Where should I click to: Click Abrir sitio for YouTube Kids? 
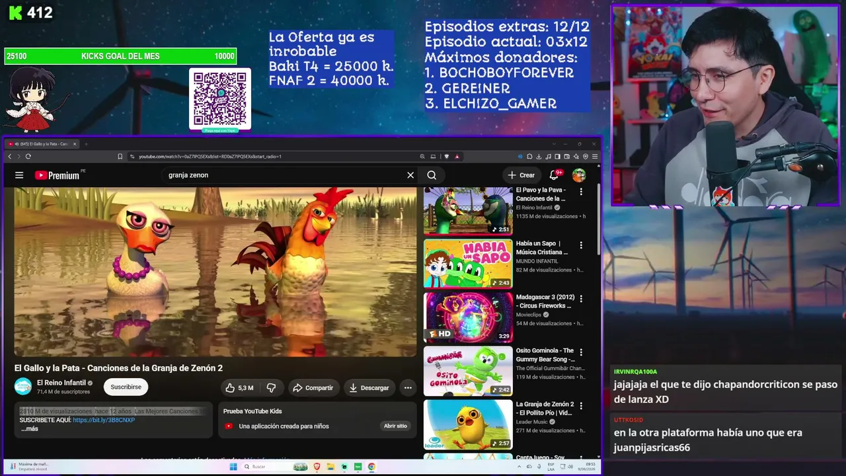(x=395, y=426)
